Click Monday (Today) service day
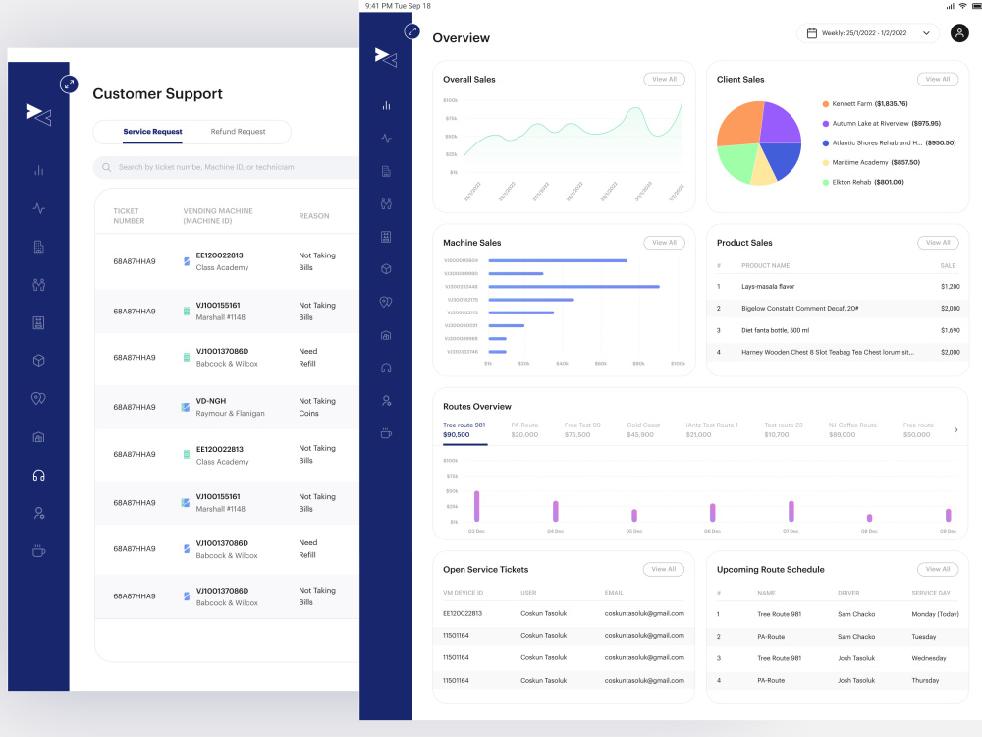Image resolution: width=982 pixels, height=737 pixels. tap(935, 614)
